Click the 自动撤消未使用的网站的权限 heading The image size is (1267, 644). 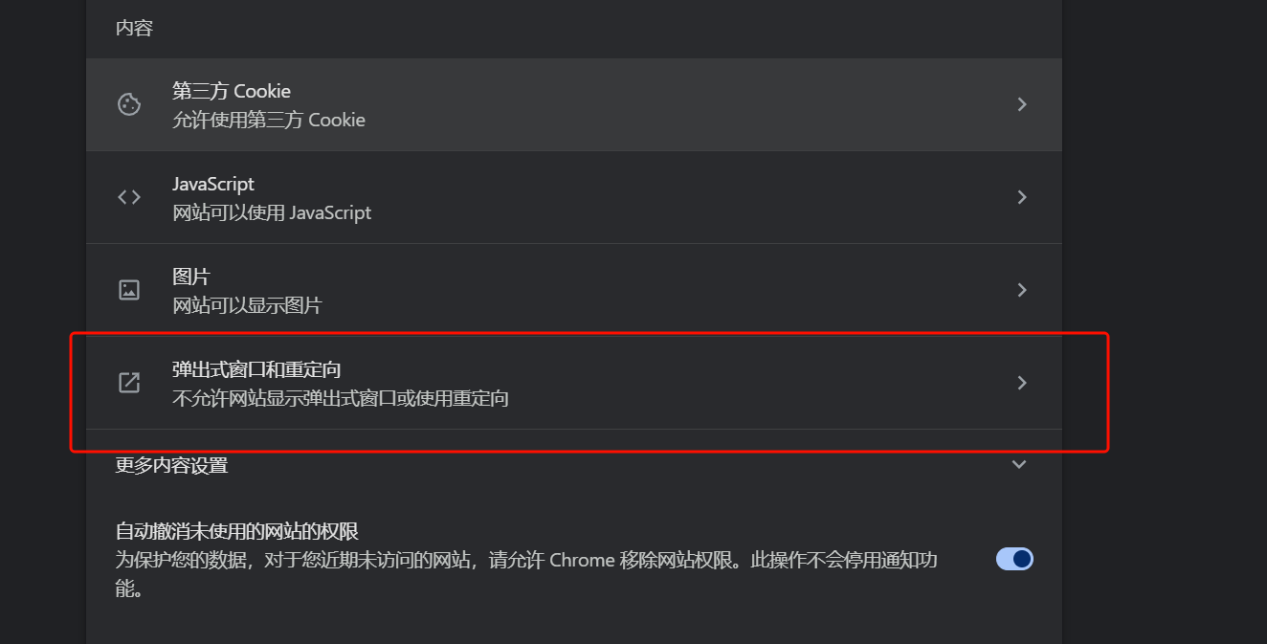tap(237, 531)
